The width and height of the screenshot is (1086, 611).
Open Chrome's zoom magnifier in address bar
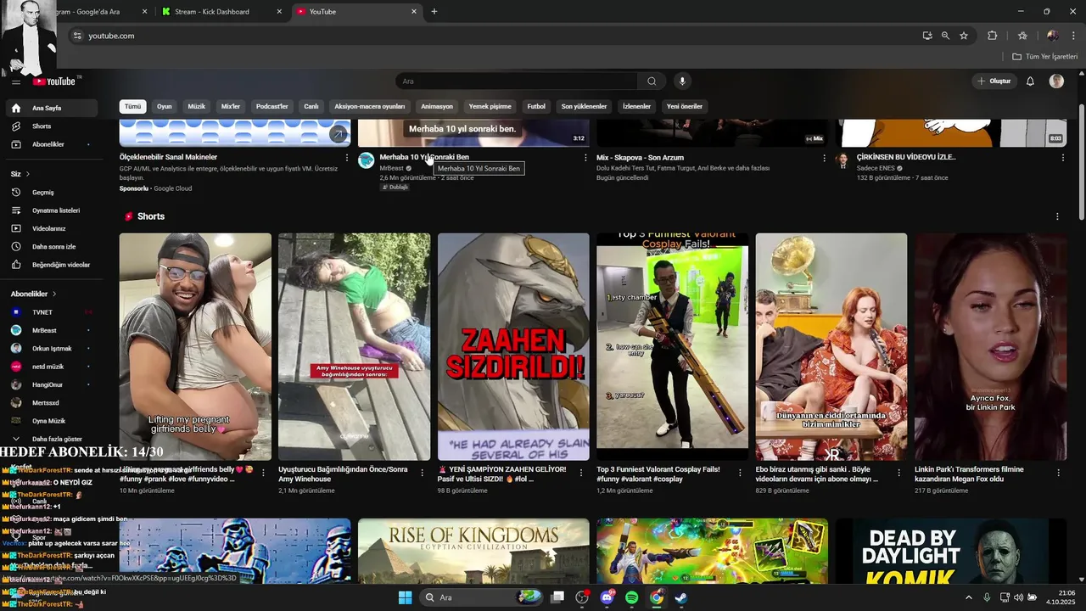tap(945, 36)
